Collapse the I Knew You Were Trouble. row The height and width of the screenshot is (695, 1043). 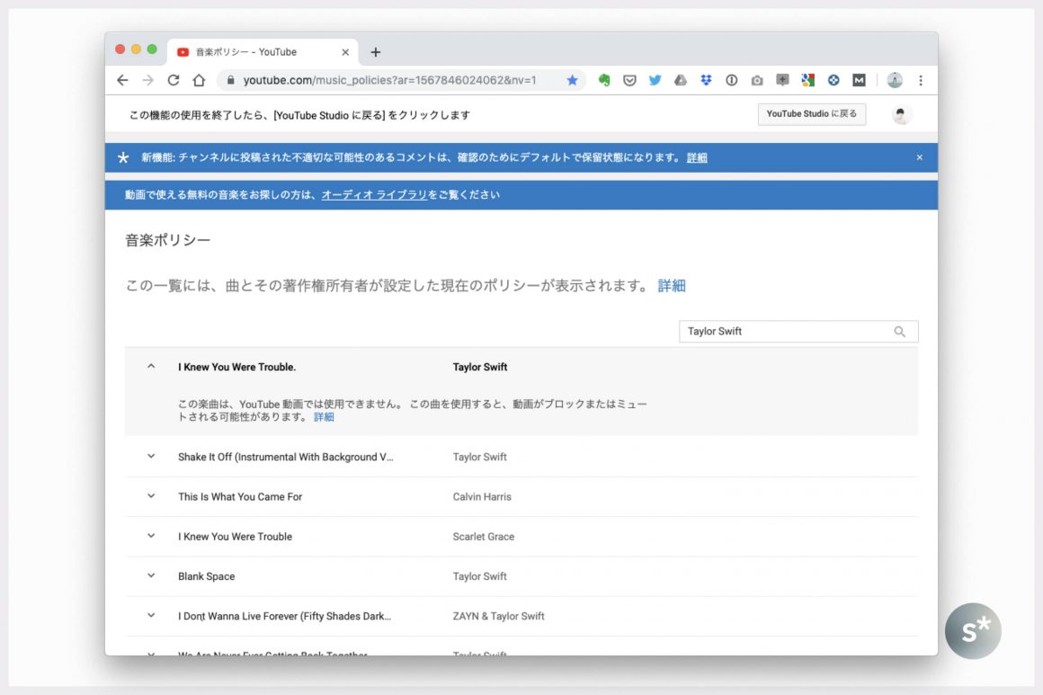pyautogui.click(x=151, y=367)
